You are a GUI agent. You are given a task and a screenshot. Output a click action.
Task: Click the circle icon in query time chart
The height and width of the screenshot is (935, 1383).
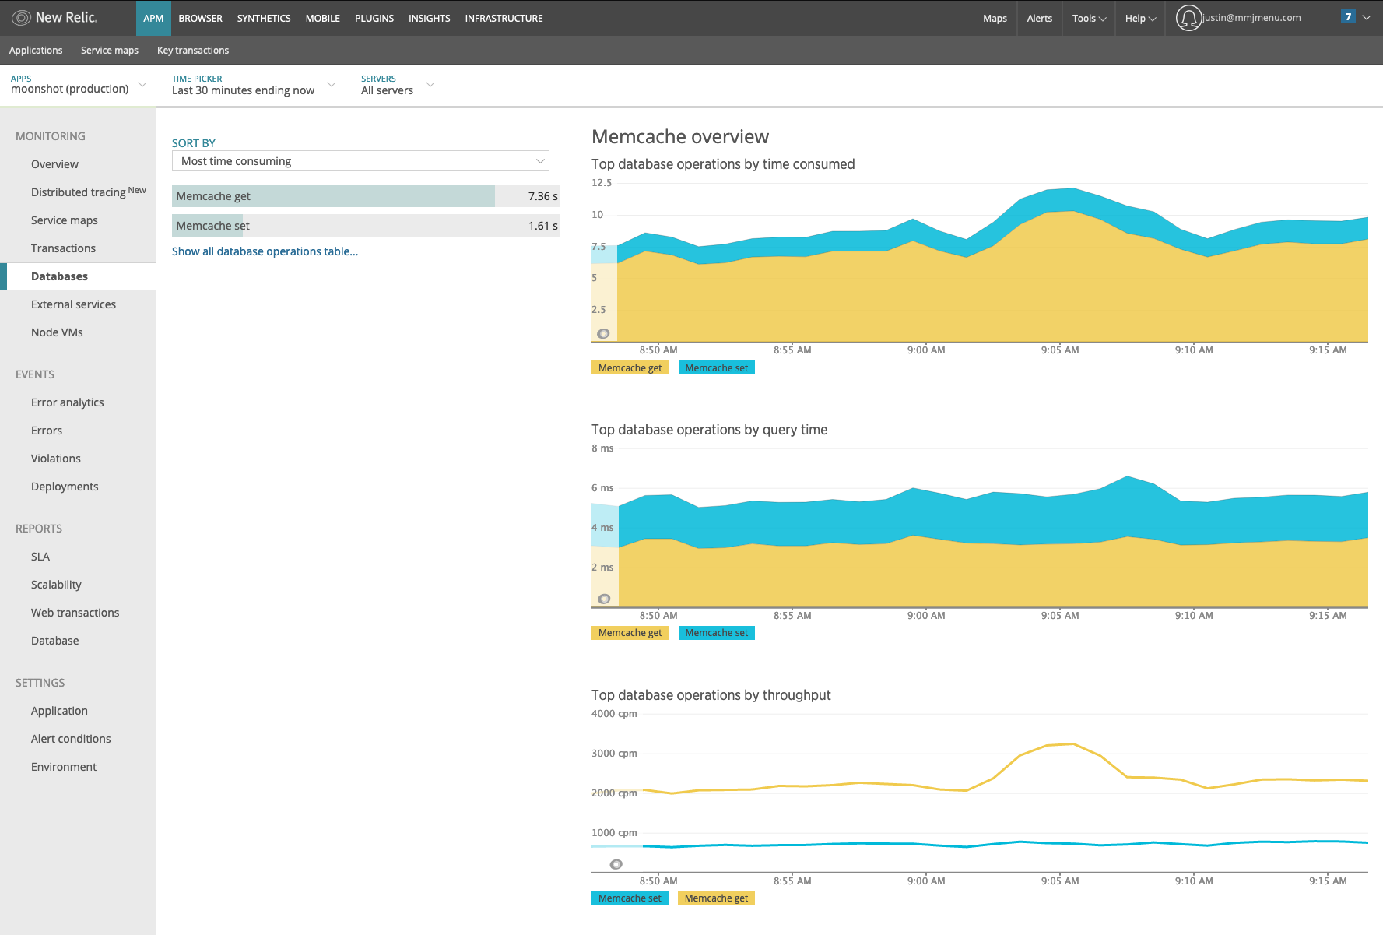click(604, 599)
